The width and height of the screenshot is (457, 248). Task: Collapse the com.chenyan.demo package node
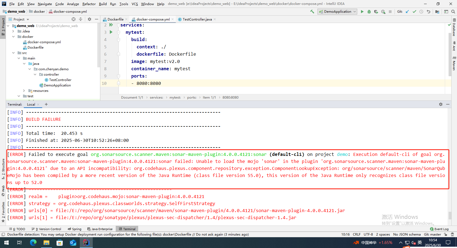coord(29,69)
